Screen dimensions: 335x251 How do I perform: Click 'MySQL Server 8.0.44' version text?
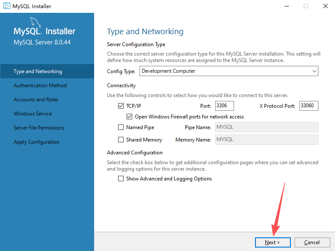click(x=42, y=42)
